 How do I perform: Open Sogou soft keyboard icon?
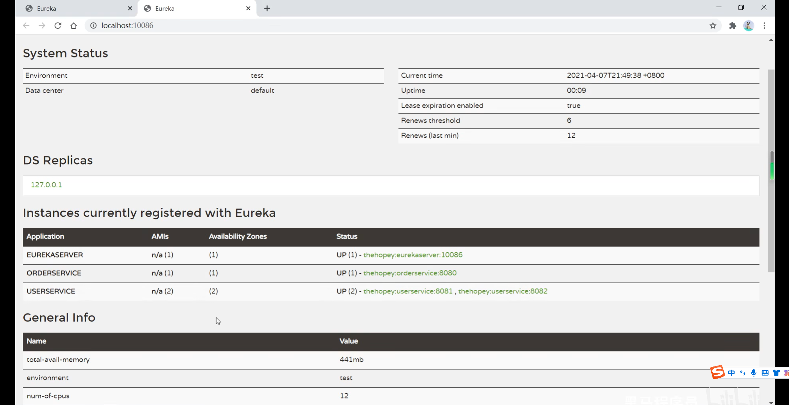pyautogui.click(x=765, y=373)
